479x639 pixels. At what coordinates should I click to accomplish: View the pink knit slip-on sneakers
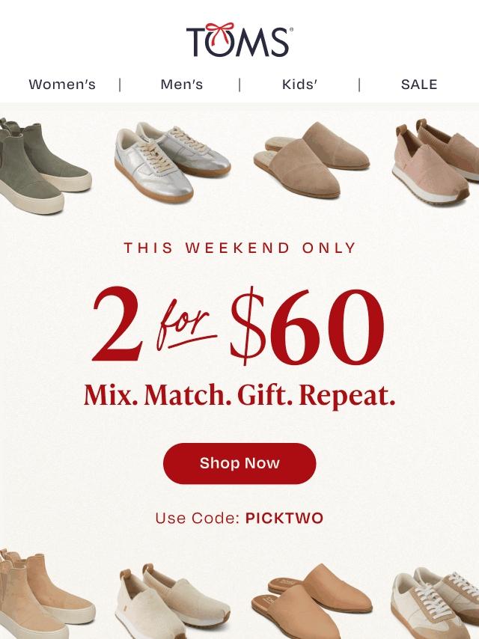(436, 161)
